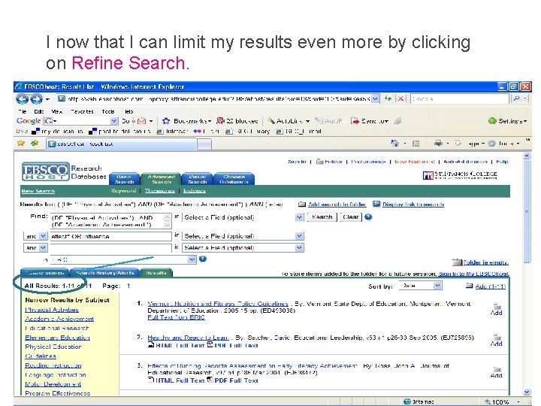Click the Clear button

click(351, 217)
